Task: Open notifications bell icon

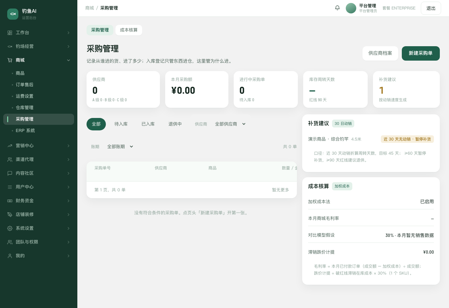Action: point(337,8)
